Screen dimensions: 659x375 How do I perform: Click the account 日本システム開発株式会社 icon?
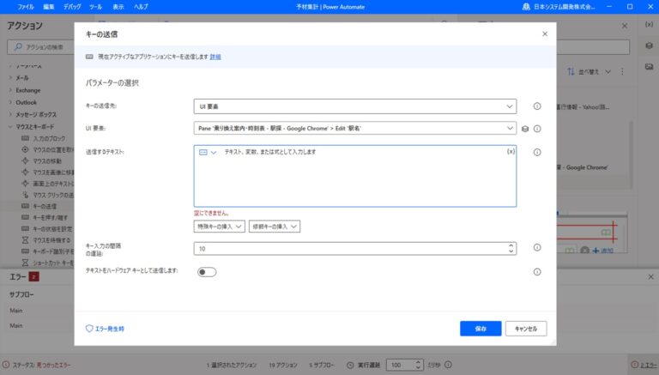[x=526, y=7]
